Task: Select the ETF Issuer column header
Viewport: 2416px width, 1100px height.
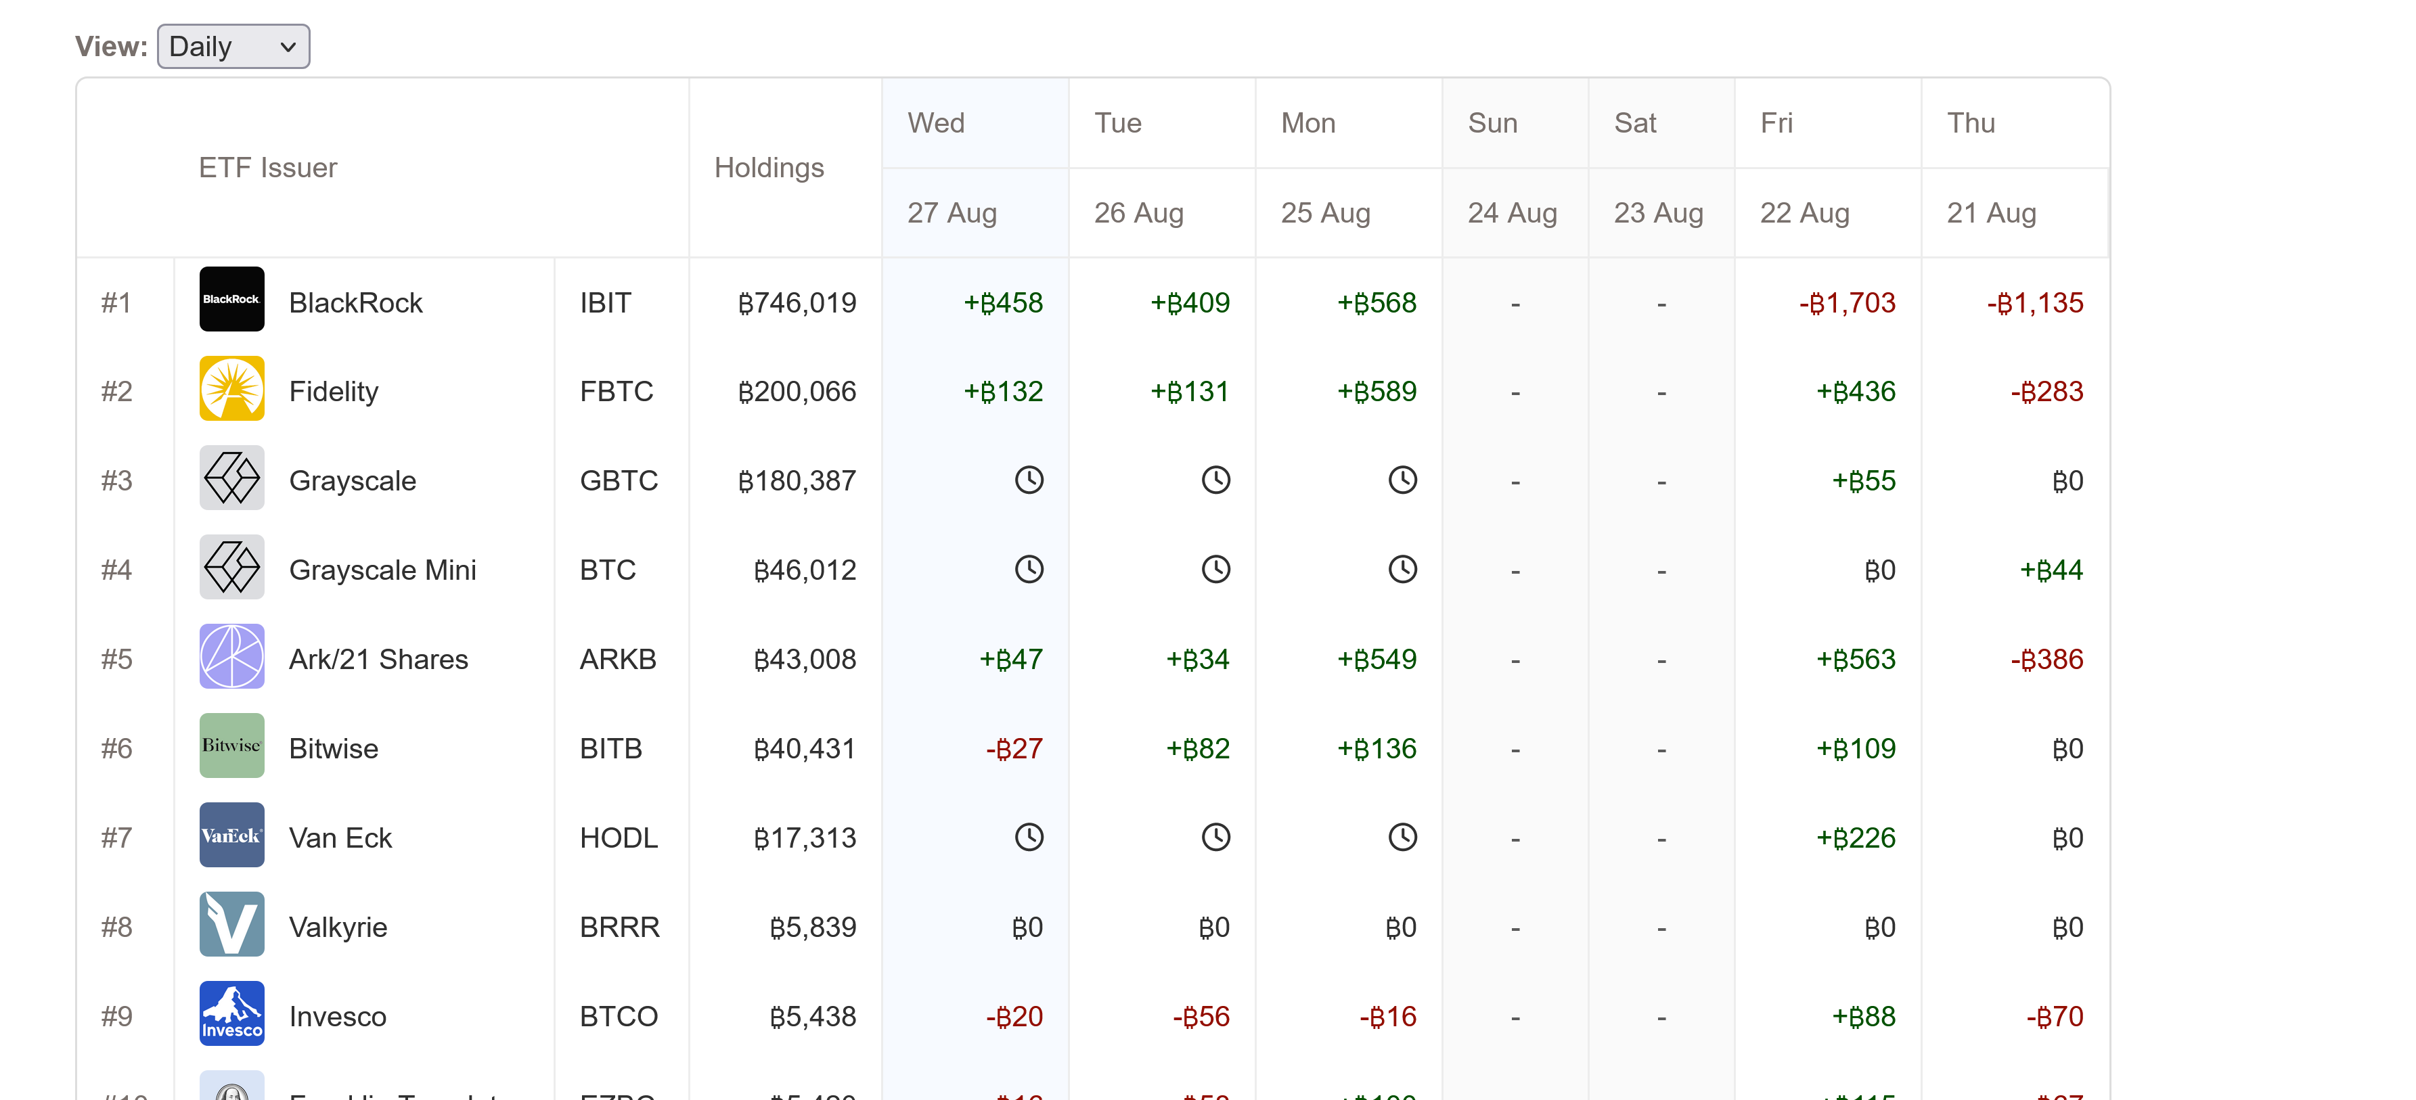Action: tap(267, 168)
